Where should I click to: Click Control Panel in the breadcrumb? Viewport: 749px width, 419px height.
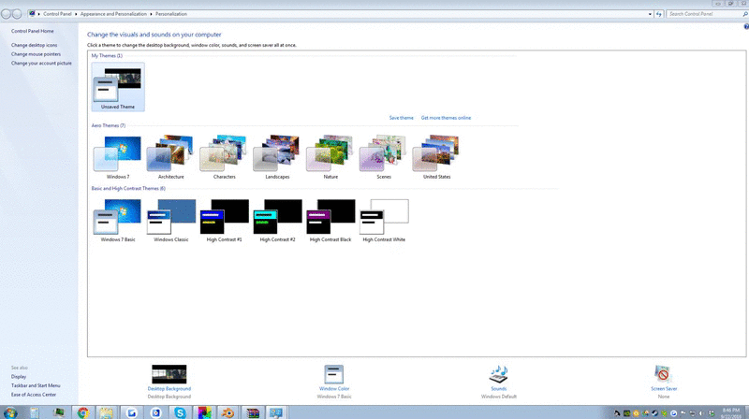click(x=57, y=14)
